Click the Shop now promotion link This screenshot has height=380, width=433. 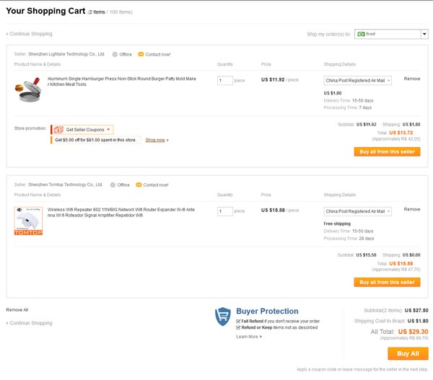(155, 140)
